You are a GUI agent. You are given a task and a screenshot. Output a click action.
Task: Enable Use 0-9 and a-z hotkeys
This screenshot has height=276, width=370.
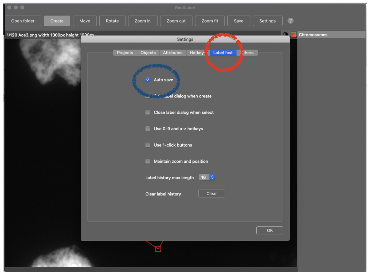tap(148, 128)
